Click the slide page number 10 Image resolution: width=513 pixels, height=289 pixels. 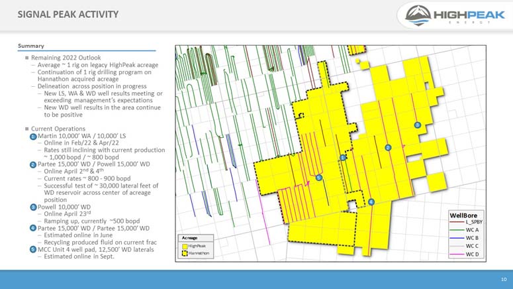[504, 279]
